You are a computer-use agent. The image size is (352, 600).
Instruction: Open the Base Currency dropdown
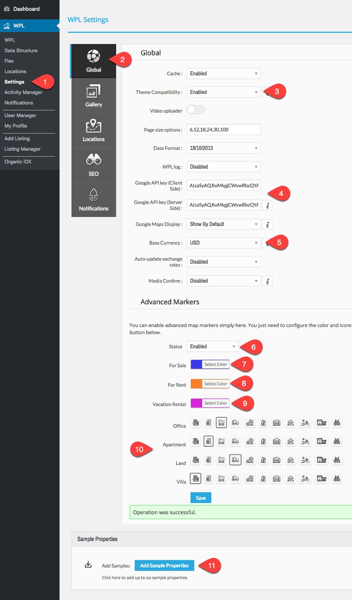coord(223,242)
